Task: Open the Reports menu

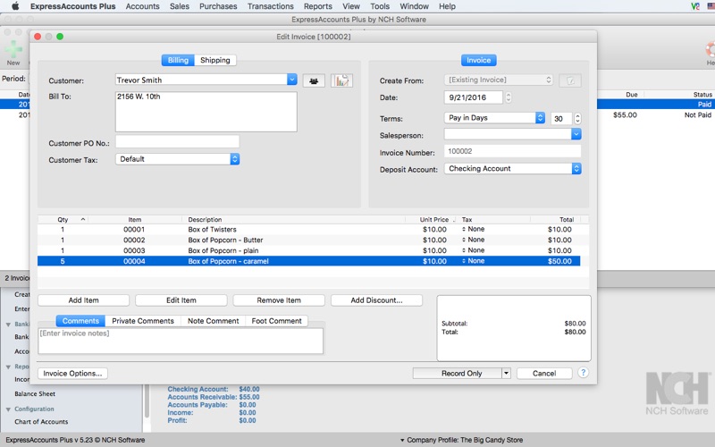Action: pyautogui.click(x=317, y=6)
